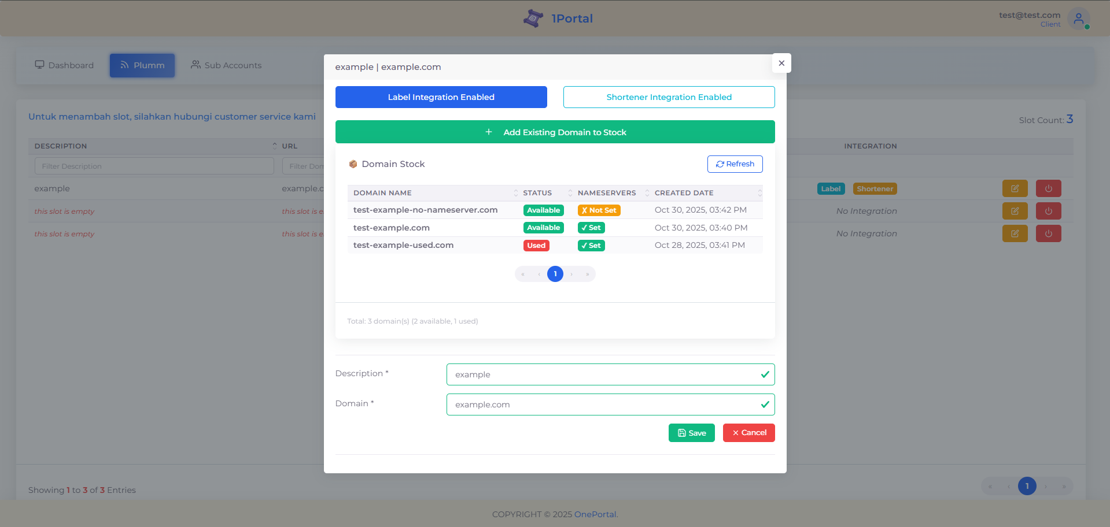Click the pencil edit icon on the example row
The height and width of the screenshot is (527, 1110).
1015,188
